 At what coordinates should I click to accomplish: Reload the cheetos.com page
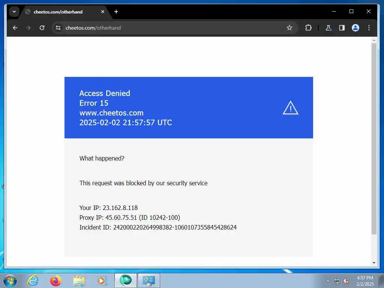coord(42,28)
